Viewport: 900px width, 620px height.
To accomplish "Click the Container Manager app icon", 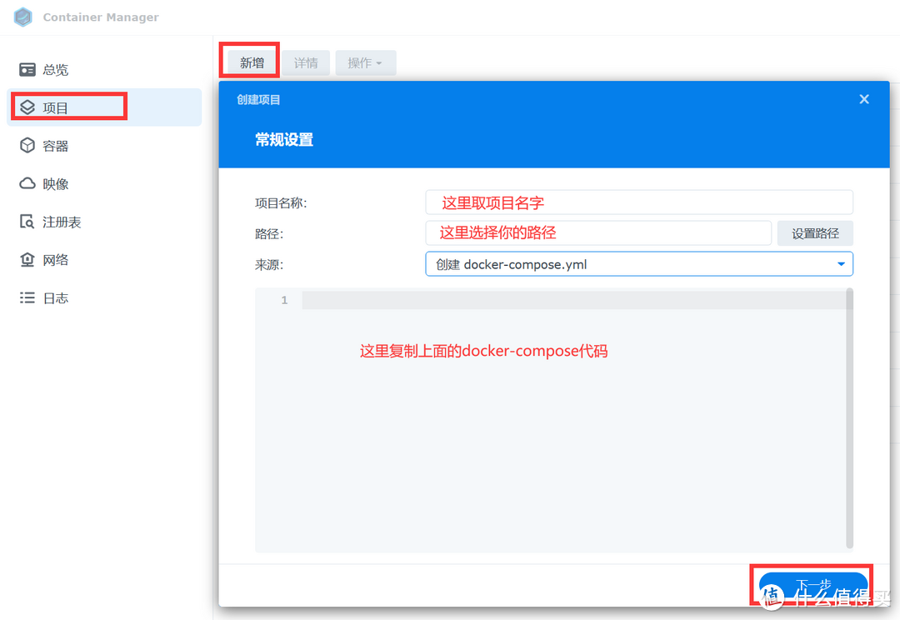I will (22, 17).
